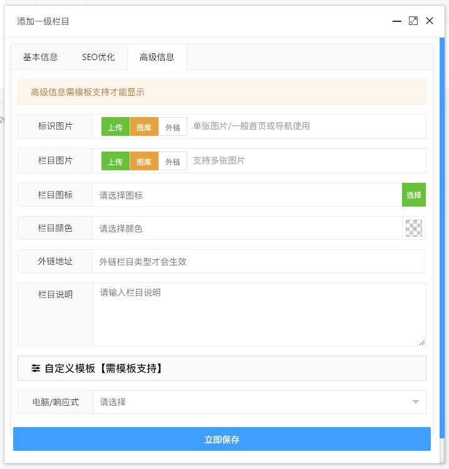Click the 立即保存 button
The width and height of the screenshot is (449, 469).
pos(222,440)
